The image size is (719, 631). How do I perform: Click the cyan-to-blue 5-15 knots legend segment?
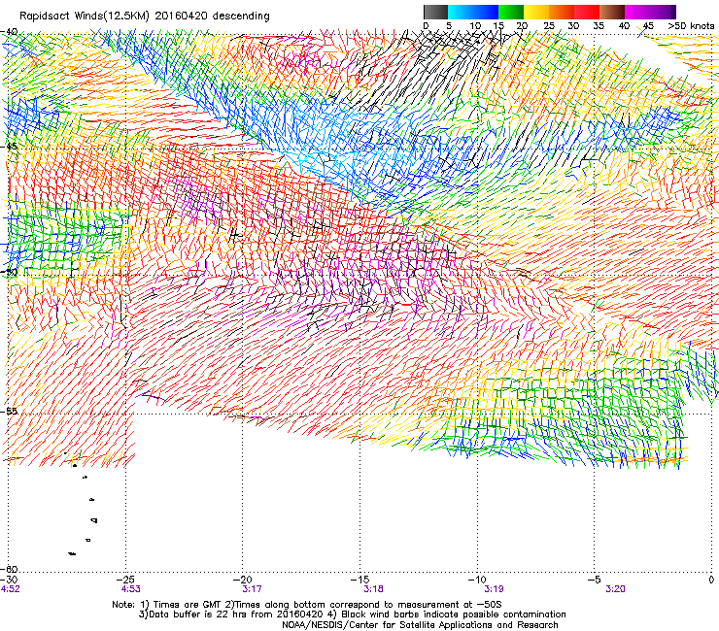pyautogui.click(x=473, y=12)
